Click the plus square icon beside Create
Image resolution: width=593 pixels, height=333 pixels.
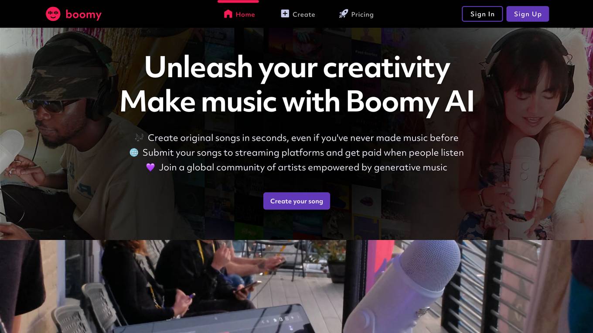tap(285, 14)
